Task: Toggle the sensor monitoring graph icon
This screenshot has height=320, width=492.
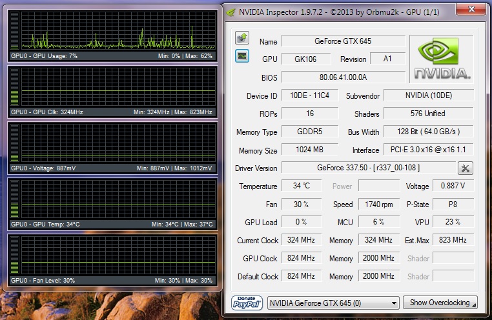Action: tap(242, 56)
